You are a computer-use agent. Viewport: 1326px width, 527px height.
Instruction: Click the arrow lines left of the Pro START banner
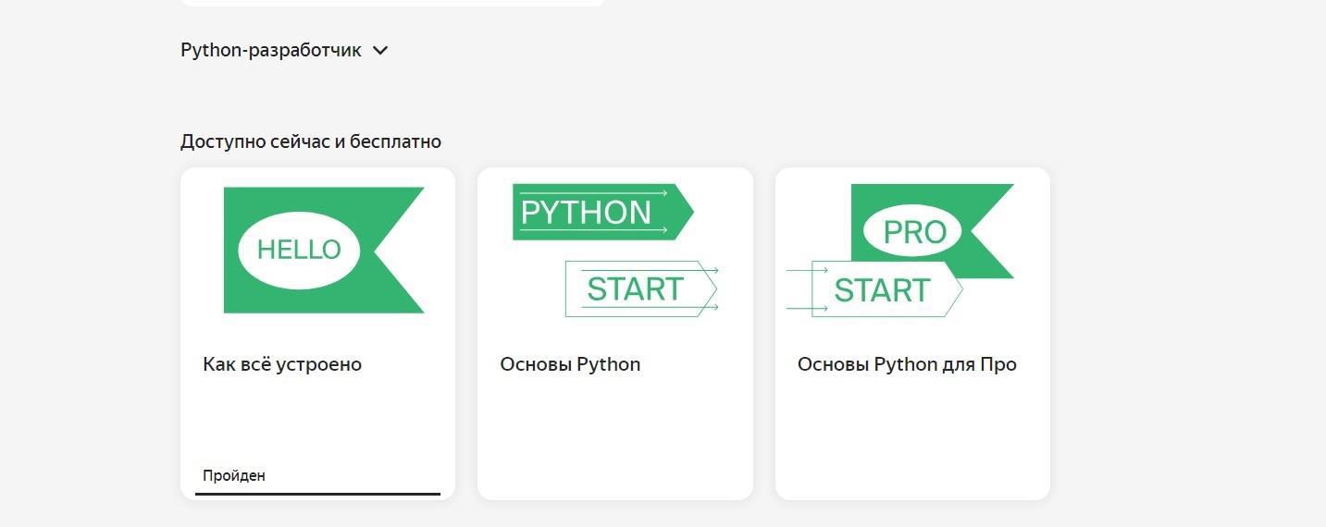[x=798, y=289]
